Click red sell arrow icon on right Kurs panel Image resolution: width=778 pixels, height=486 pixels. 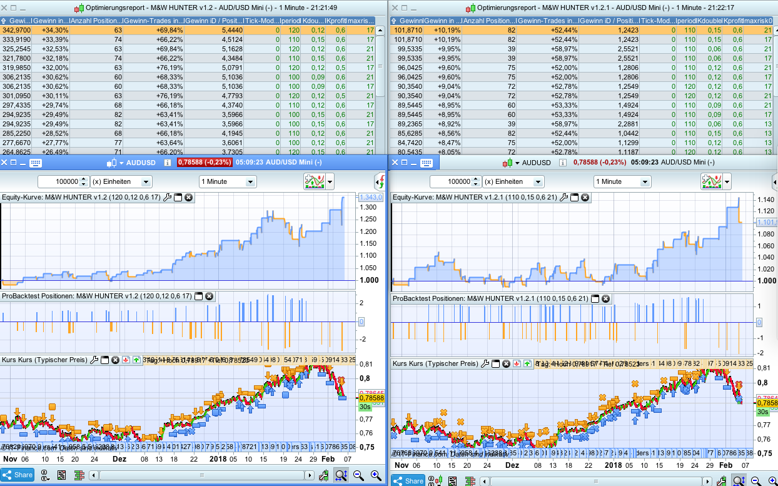pos(517,363)
